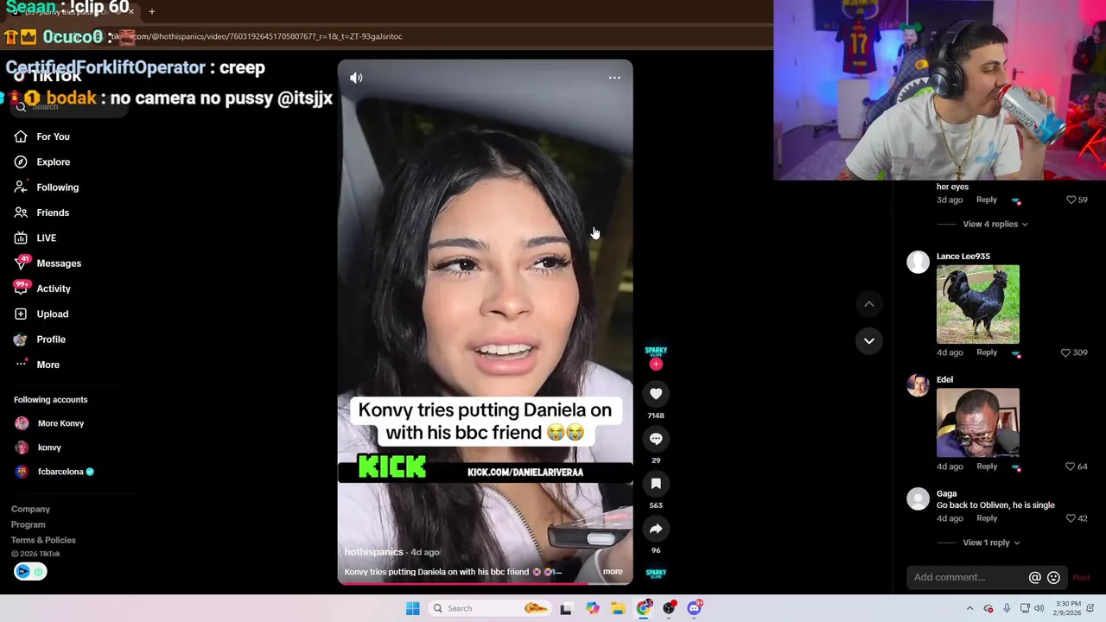Open Discord from the taskbar
This screenshot has height=622, width=1106.
pyautogui.click(x=694, y=608)
